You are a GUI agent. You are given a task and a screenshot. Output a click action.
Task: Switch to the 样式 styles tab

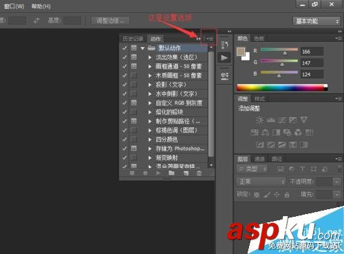point(260,99)
